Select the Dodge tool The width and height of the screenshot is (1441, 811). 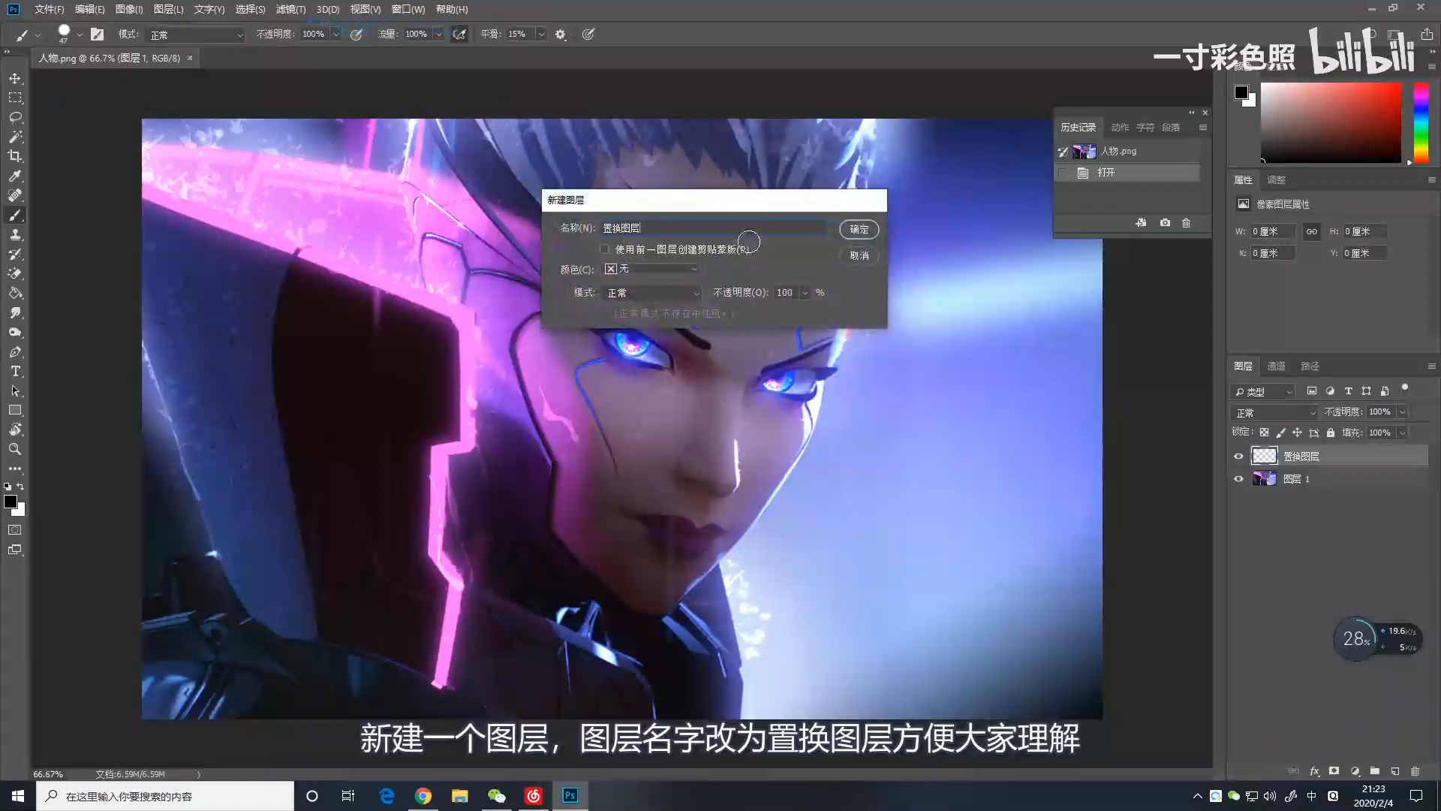[15, 332]
